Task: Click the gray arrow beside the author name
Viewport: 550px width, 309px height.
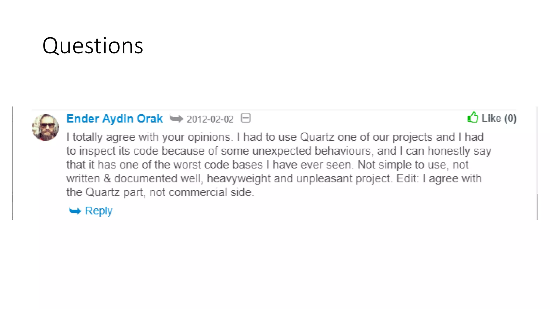Action: pyautogui.click(x=176, y=119)
